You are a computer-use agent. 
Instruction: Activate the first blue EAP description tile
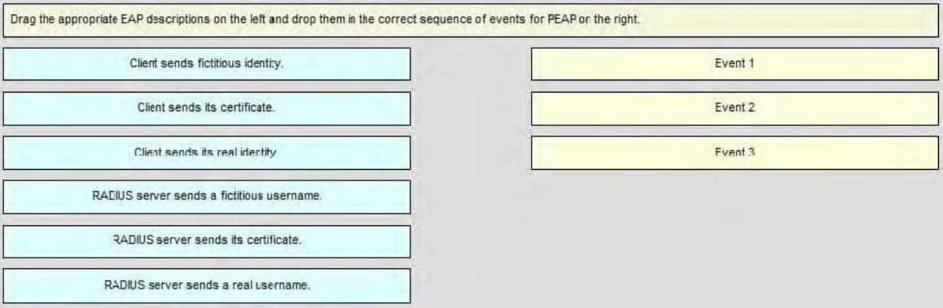coord(207,63)
